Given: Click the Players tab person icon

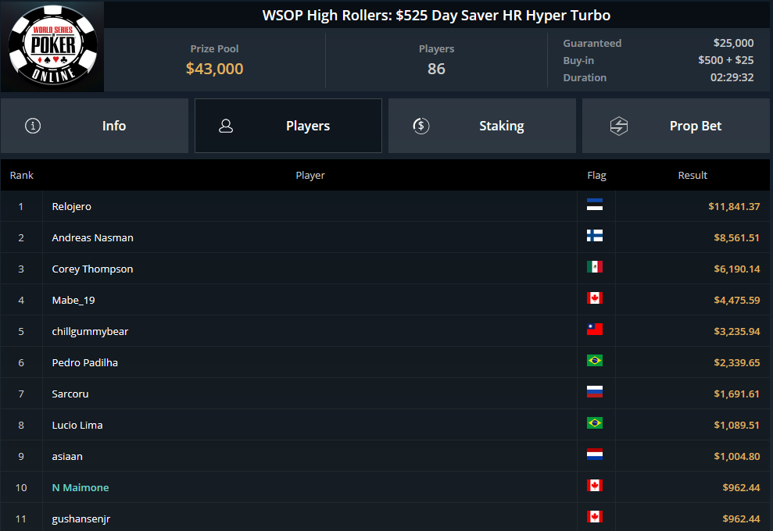Looking at the screenshot, I should [226, 126].
